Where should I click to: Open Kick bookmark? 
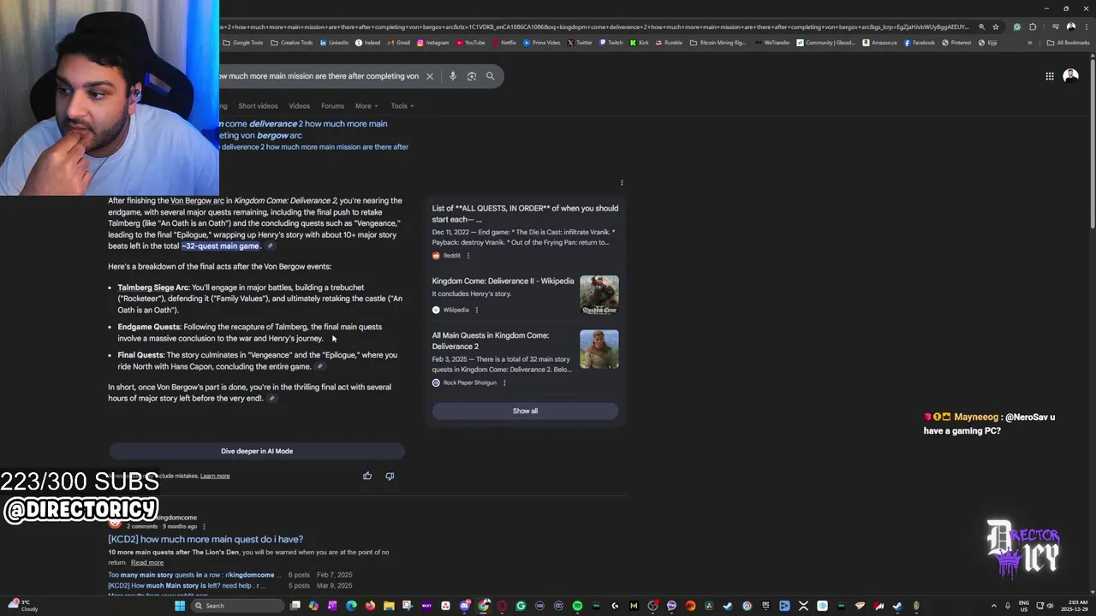point(640,43)
